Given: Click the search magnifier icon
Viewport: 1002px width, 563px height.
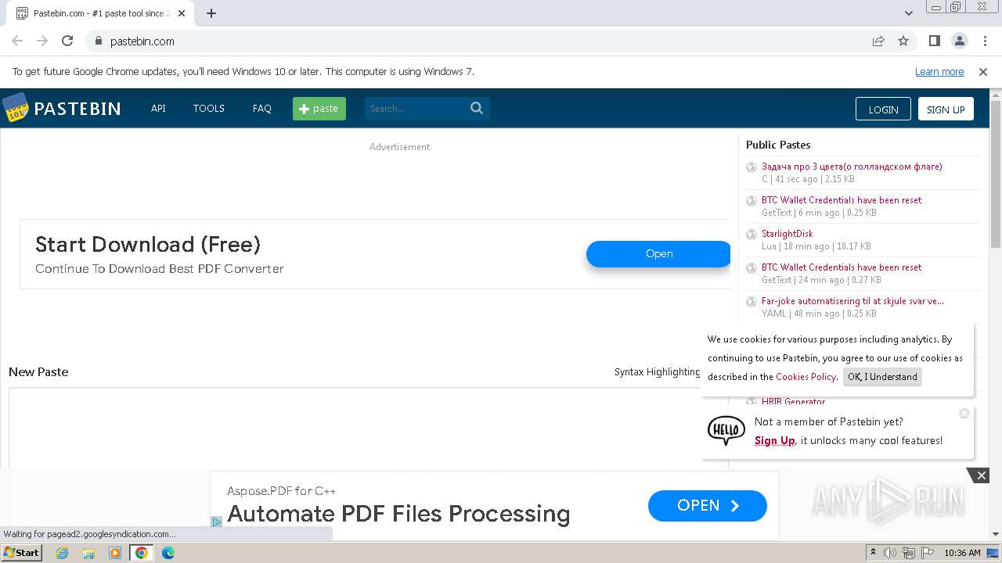Looking at the screenshot, I should click(x=477, y=109).
